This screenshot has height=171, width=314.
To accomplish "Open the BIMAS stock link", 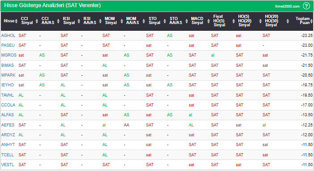I will tap(8, 65).
